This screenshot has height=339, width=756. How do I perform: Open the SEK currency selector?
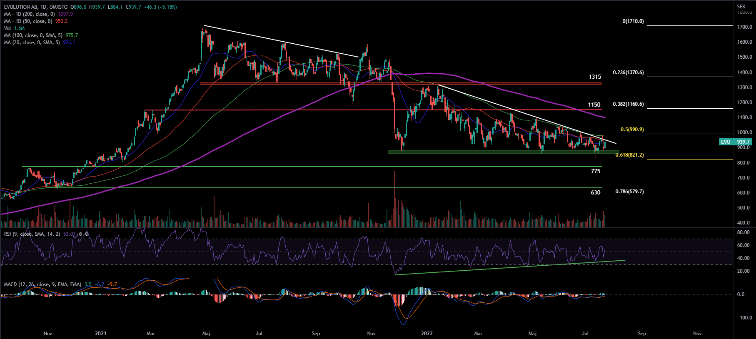741,7
